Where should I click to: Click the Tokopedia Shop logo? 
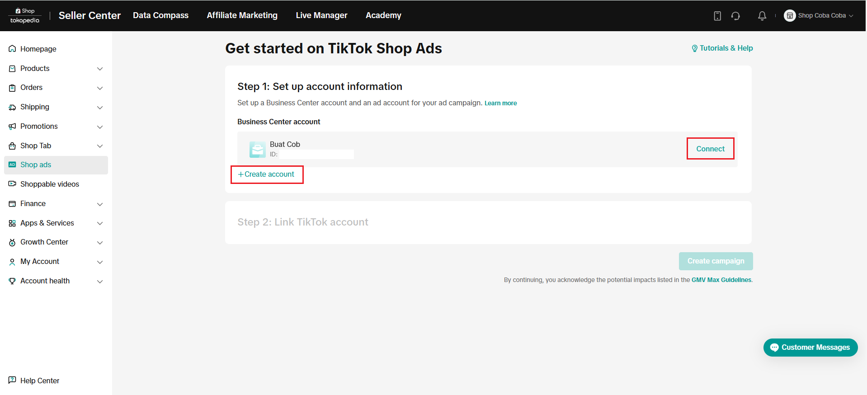pos(25,16)
